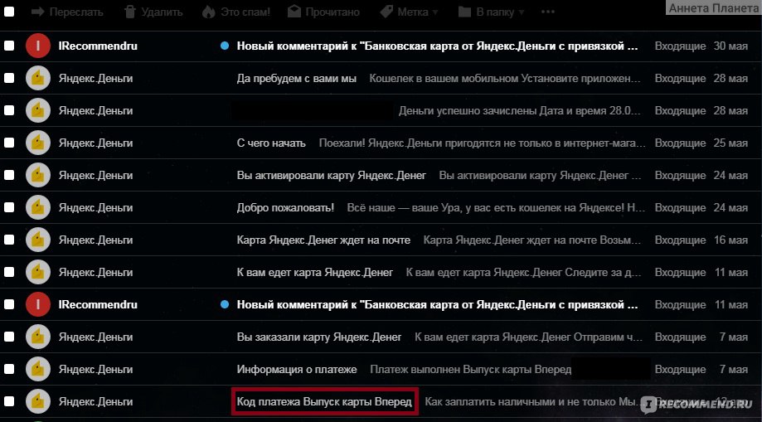
Task: Open the 'Добро пожаловать!' message
Action: click(x=285, y=207)
